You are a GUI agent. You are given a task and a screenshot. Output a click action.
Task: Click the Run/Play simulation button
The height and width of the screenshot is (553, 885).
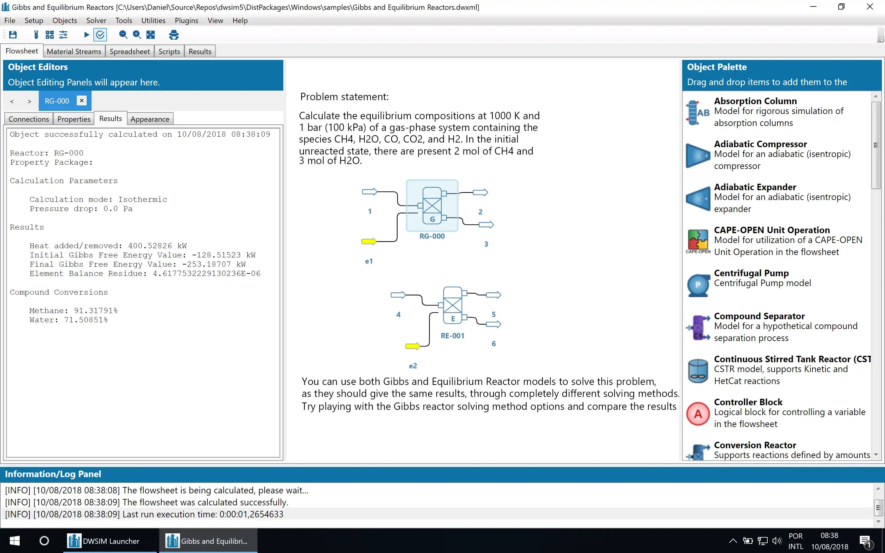[x=85, y=35]
